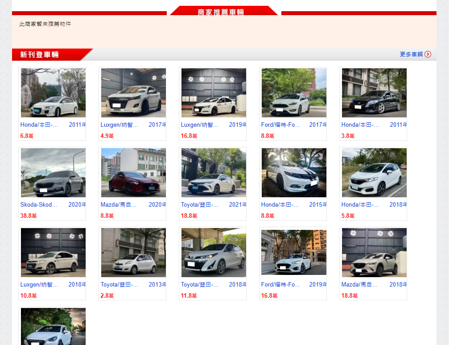View the white Ford 2019 car photo
The height and width of the screenshot is (345, 449).
coord(294,253)
